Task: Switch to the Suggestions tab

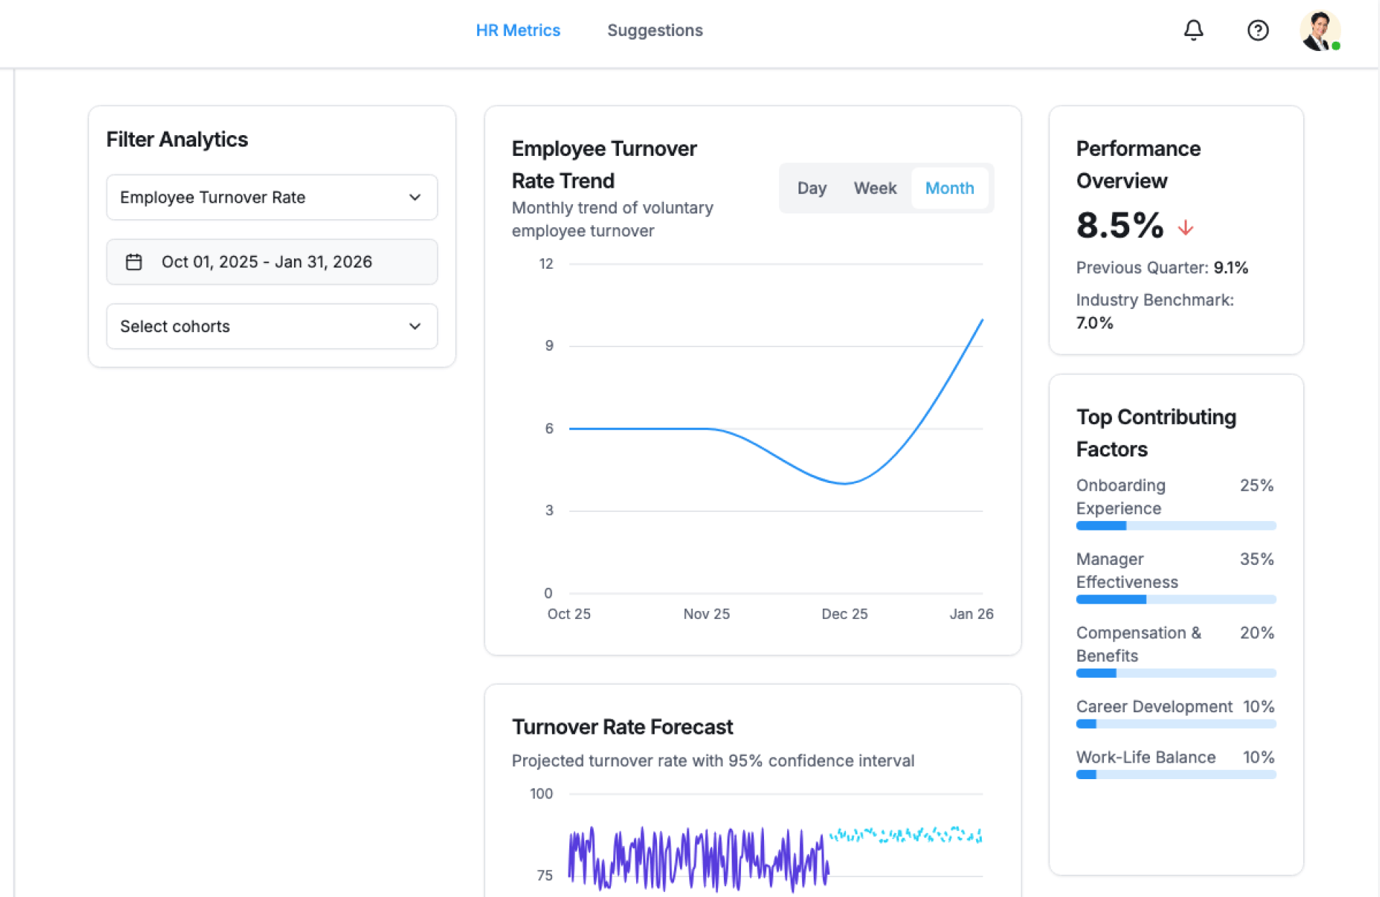Action: pos(654,30)
